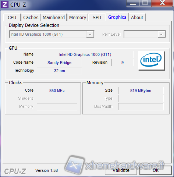Close the CPU-Z window
Image resolution: width=174 pixels, height=177 pixels.
tap(162, 3)
